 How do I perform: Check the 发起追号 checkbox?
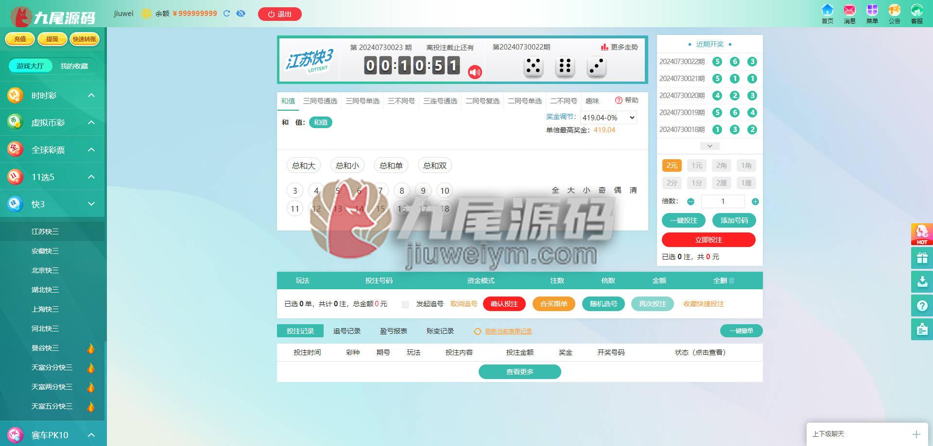405,304
